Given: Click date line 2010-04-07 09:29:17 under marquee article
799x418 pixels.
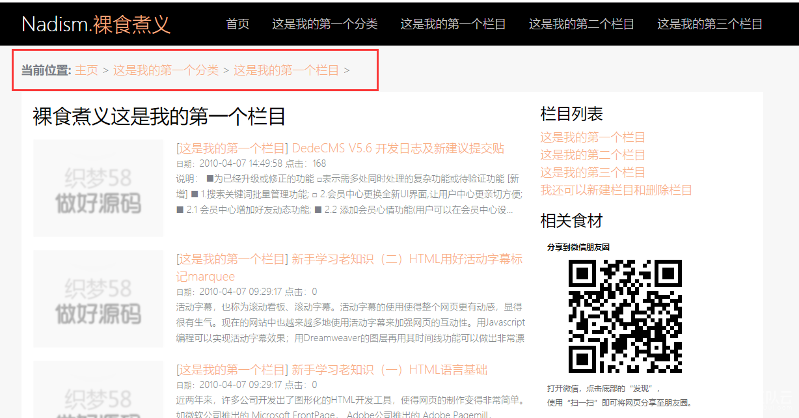Looking at the screenshot, I should pyautogui.click(x=247, y=292).
